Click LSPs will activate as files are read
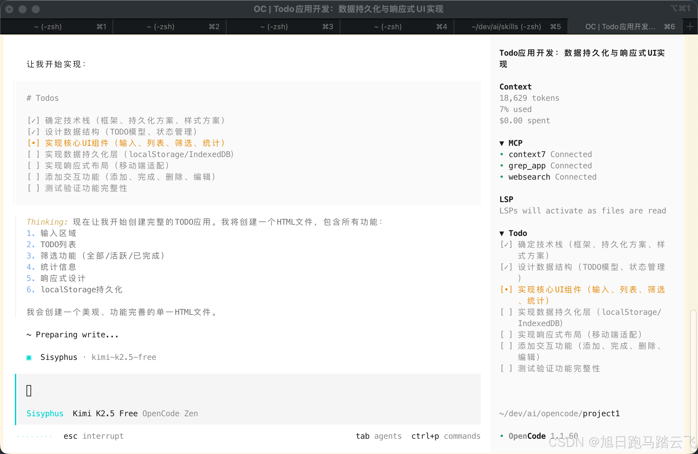 tap(582, 210)
